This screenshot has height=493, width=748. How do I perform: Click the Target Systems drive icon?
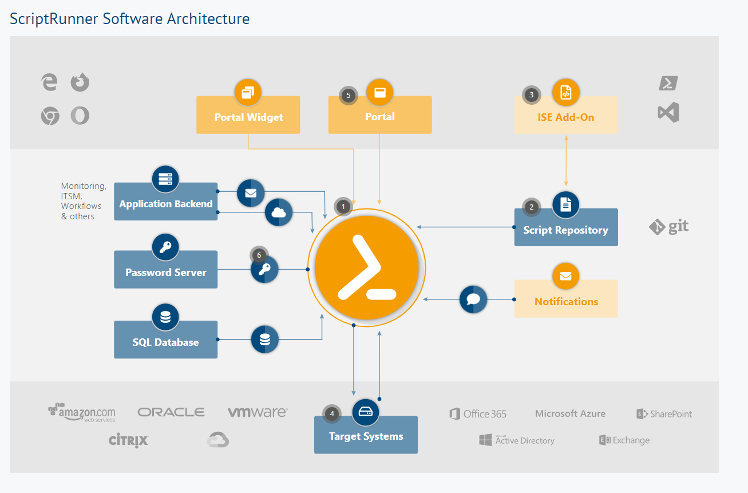366,412
